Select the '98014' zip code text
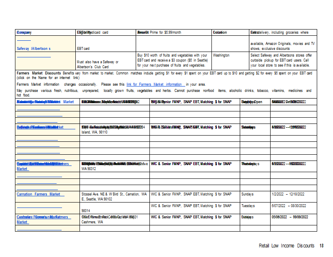This screenshot has height=257, width=333. tap(86, 211)
